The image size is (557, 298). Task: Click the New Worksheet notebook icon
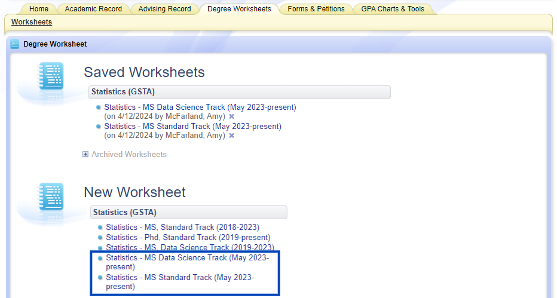click(51, 197)
